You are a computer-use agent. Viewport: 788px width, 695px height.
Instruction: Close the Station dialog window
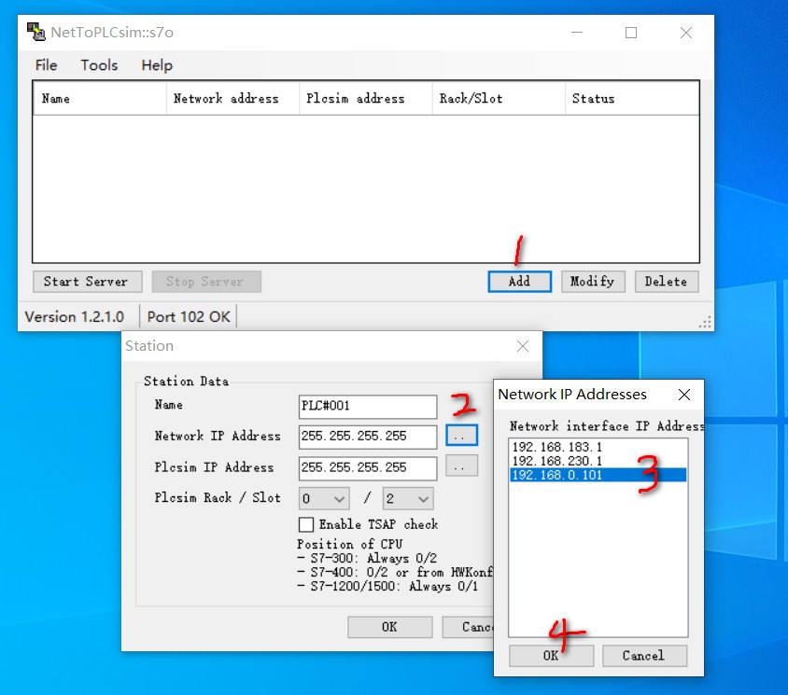pyautogui.click(x=523, y=346)
